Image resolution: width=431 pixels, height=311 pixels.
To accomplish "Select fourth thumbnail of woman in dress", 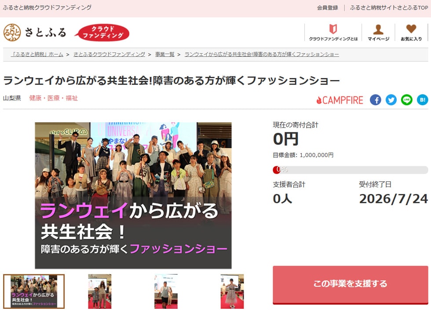I will pyautogui.click(x=232, y=291).
